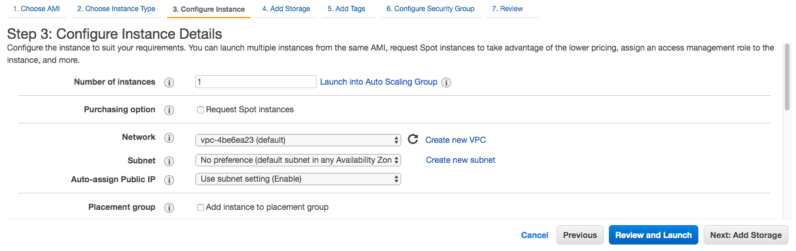
Task: Click info icon beside Subnet label
Action: [x=169, y=160]
